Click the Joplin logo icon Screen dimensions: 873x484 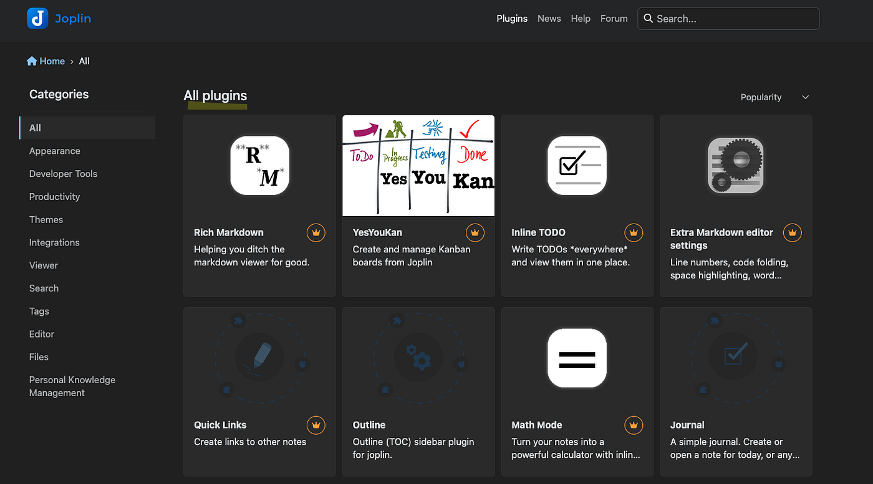pyautogui.click(x=37, y=19)
